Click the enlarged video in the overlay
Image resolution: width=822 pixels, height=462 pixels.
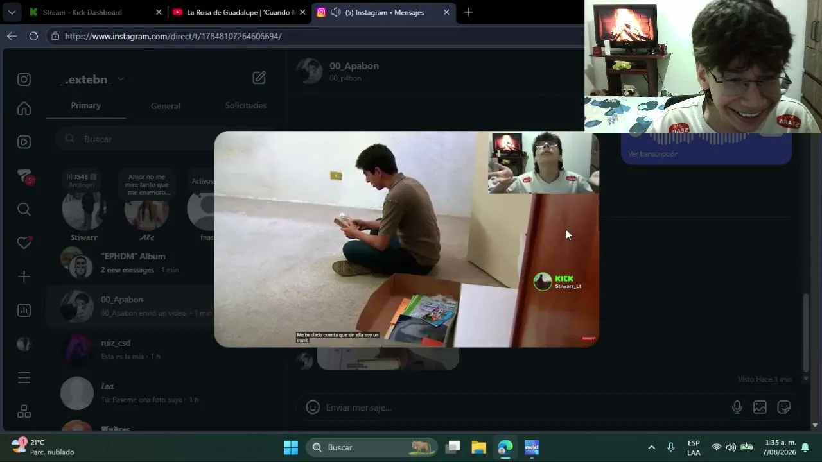(407, 239)
